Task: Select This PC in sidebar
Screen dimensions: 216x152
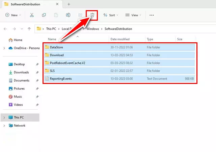Action: point(20,117)
